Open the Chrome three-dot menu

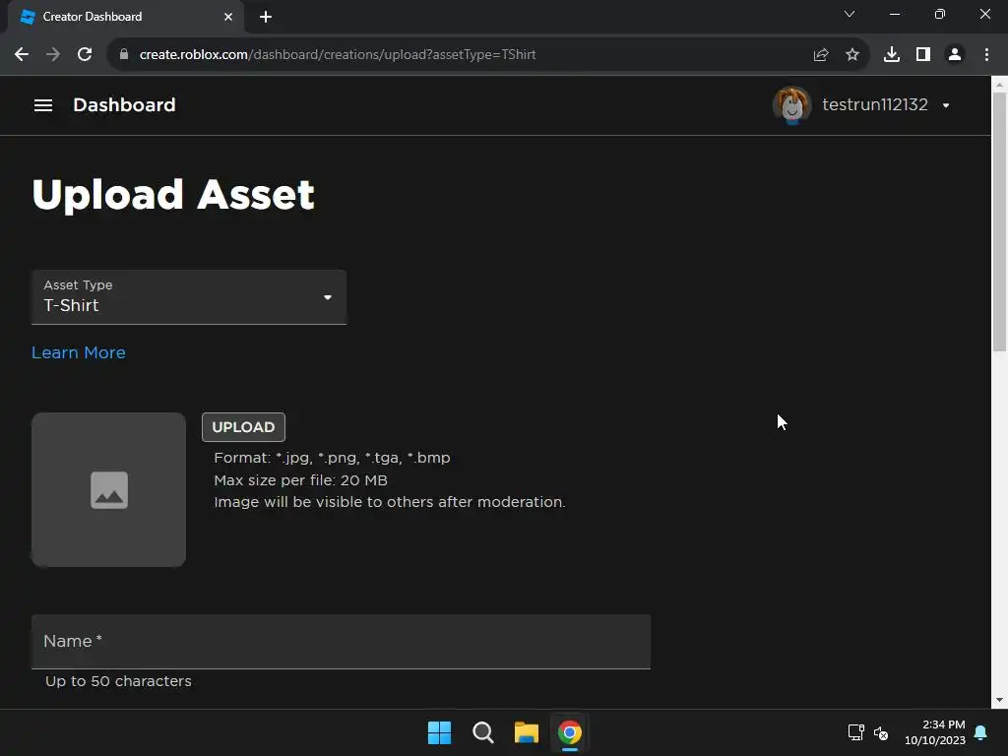tap(986, 55)
